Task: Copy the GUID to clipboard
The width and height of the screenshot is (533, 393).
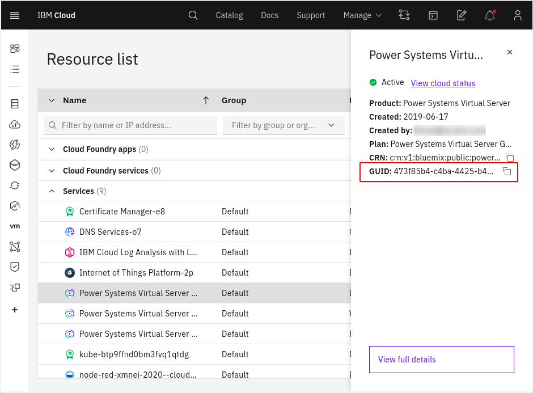Action: pos(507,171)
